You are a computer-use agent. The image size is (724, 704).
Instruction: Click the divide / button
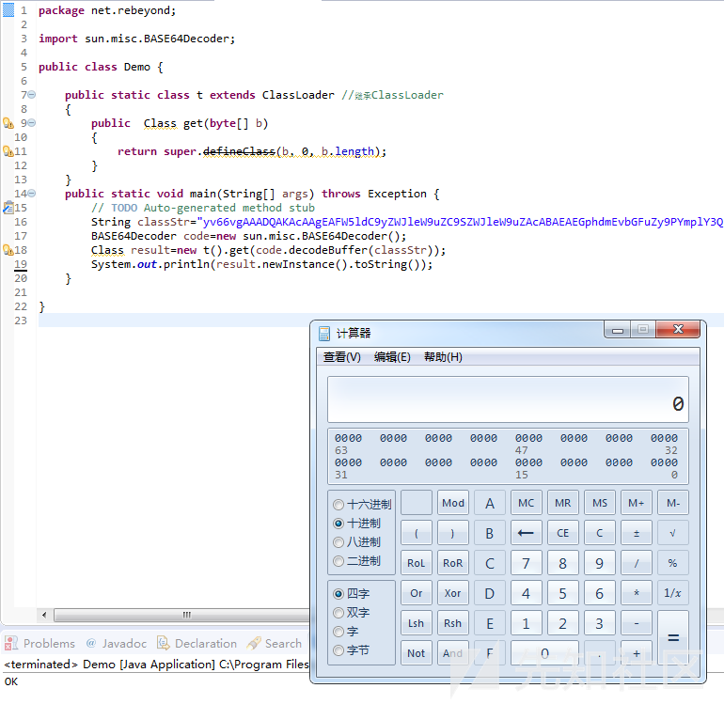point(637,563)
